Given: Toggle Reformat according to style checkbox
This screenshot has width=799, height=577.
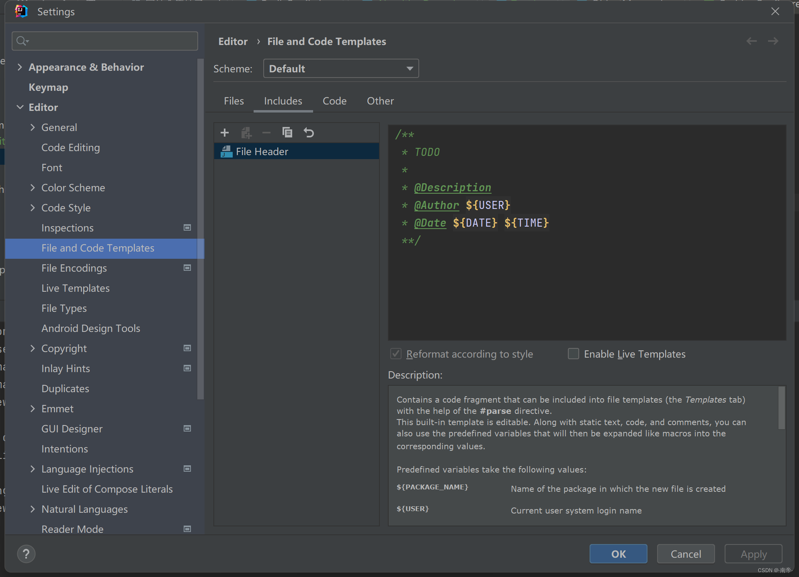Looking at the screenshot, I should pyautogui.click(x=396, y=354).
